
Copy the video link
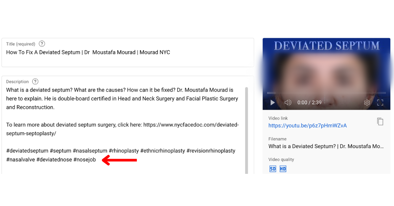click(380, 121)
